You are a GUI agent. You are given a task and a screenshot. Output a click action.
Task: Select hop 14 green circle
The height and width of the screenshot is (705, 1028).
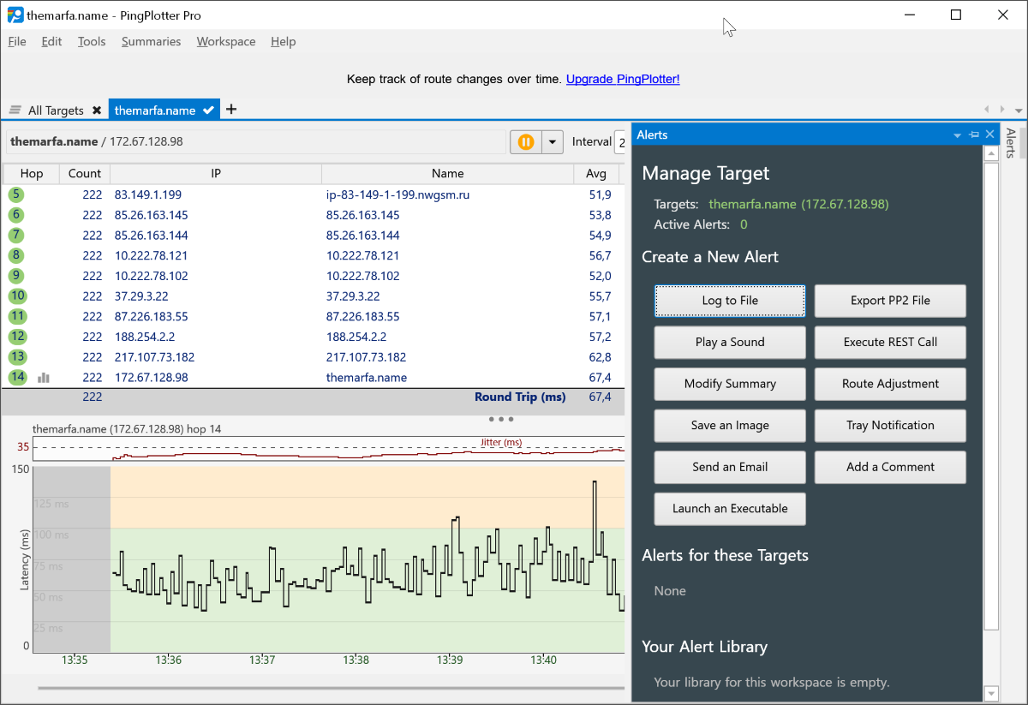click(x=17, y=377)
